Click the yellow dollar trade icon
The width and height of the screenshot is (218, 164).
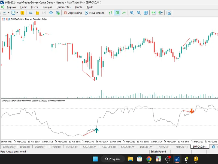[22, 13]
